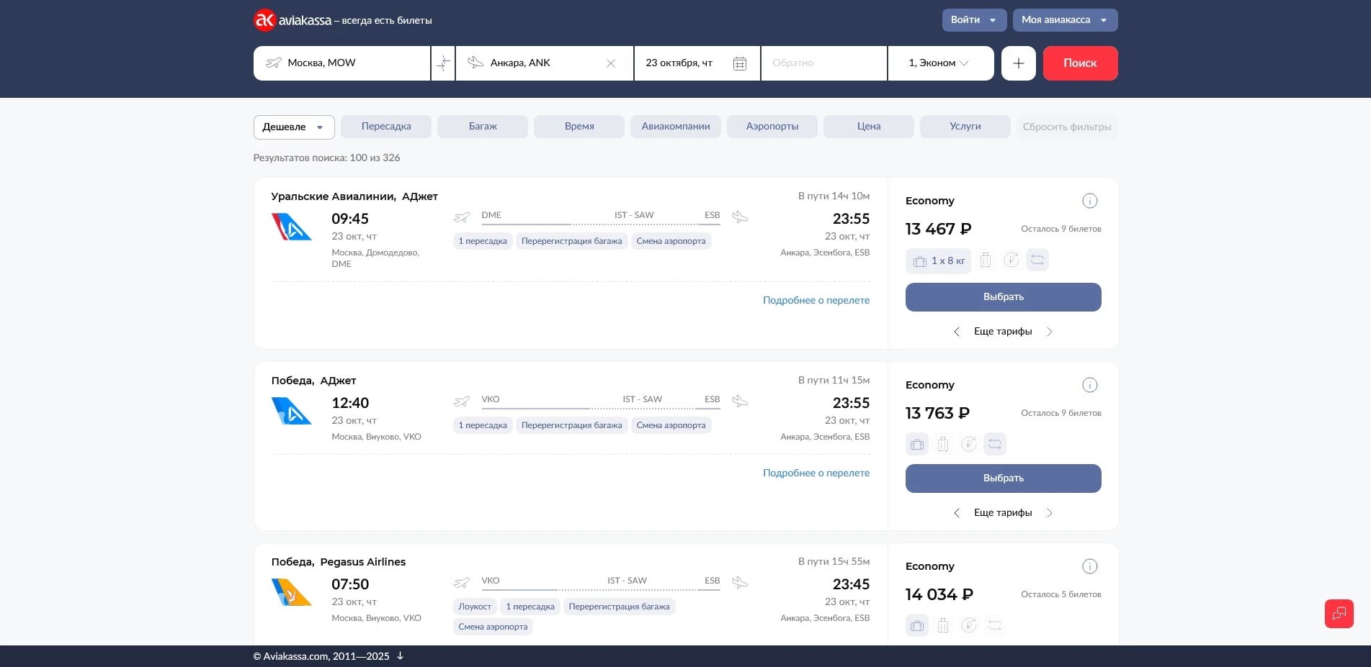Click the Обратно return date field
Screen dimensions: 1371x667
pos(823,63)
